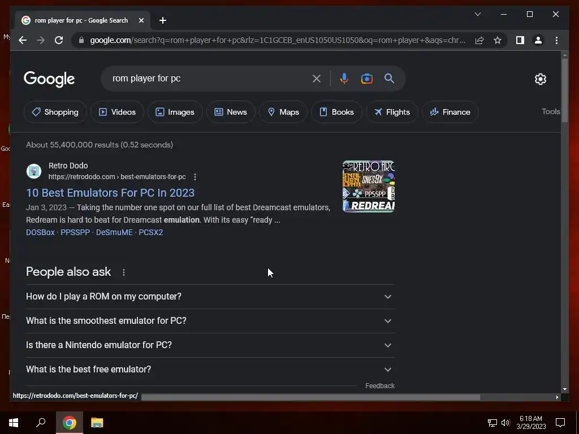579x434 pixels.
Task: Open File Explorer from the taskbar
Action: point(97,423)
